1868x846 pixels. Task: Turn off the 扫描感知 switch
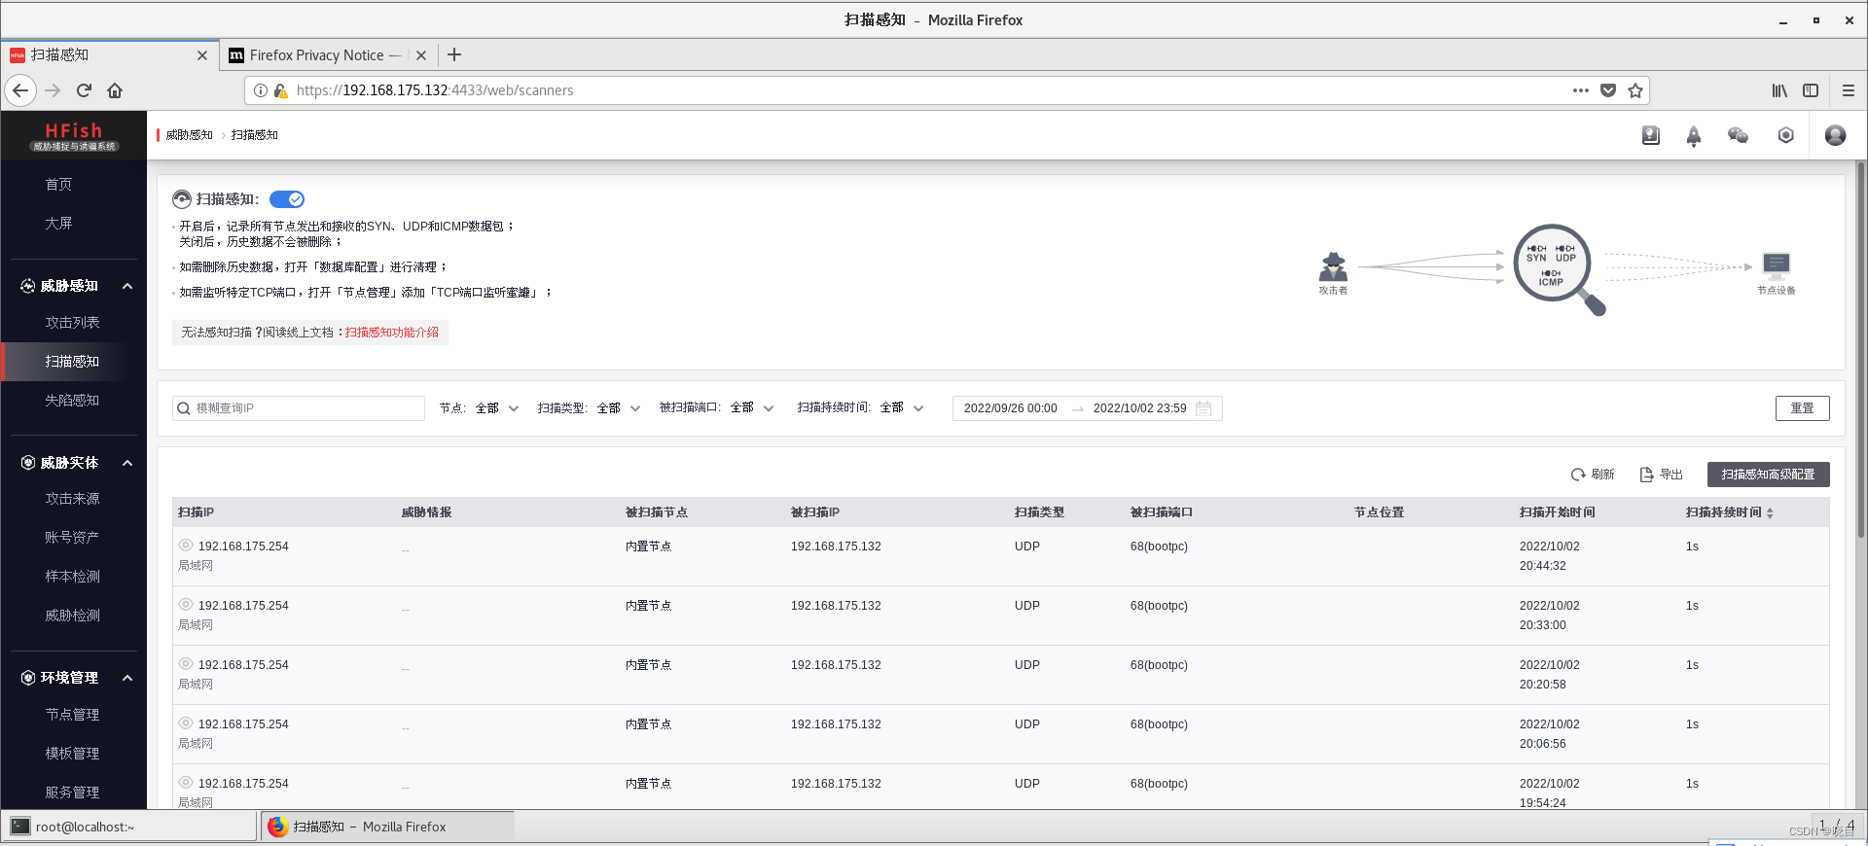[x=287, y=199]
